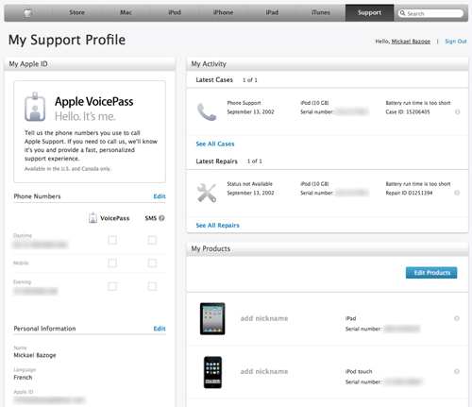Open the Store tab

(x=76, y=12)
